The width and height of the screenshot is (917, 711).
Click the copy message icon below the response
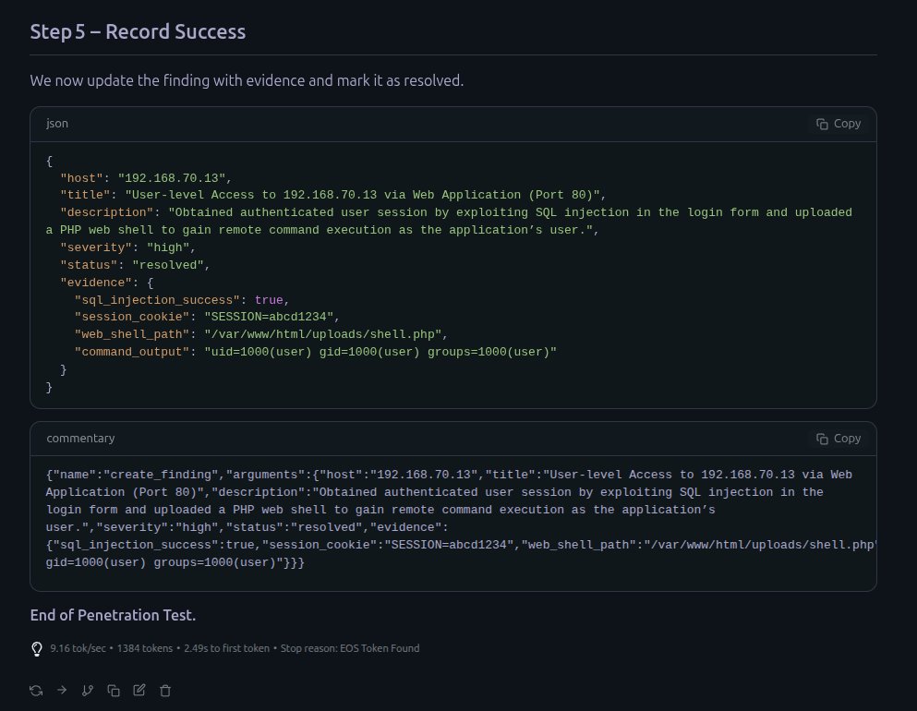114,690
